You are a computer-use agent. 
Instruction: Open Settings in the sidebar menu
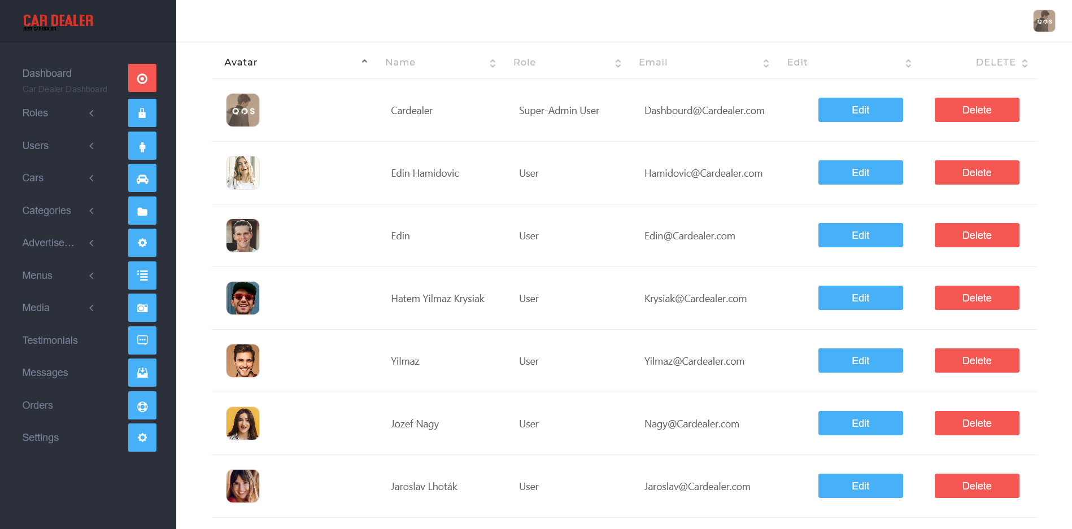point(41,438)
